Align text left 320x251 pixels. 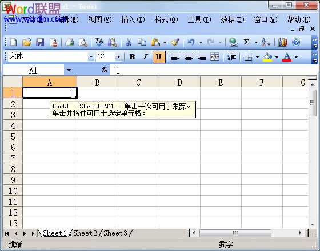(x=175, y=57)
